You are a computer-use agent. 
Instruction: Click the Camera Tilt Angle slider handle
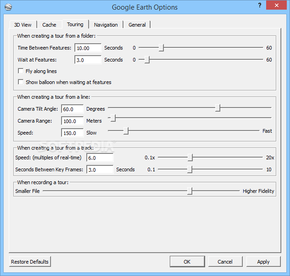coord(217,108)
